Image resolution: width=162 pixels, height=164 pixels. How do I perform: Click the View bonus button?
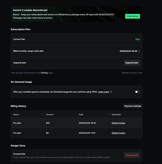133,16
